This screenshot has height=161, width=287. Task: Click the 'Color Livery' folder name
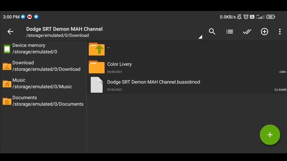[120, 64]
